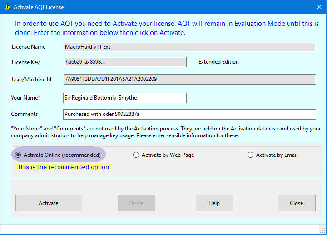This screenshot has width=327, height=235.
Task: Click the User/Machine Id field
Action: 190,79
